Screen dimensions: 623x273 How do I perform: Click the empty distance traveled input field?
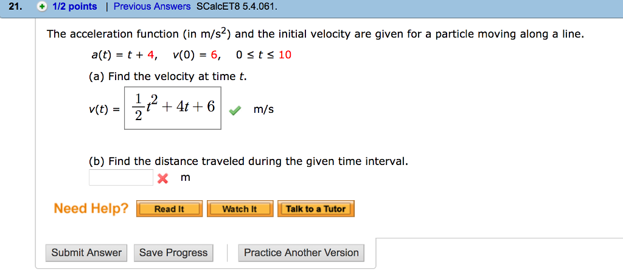pos(121,177)
